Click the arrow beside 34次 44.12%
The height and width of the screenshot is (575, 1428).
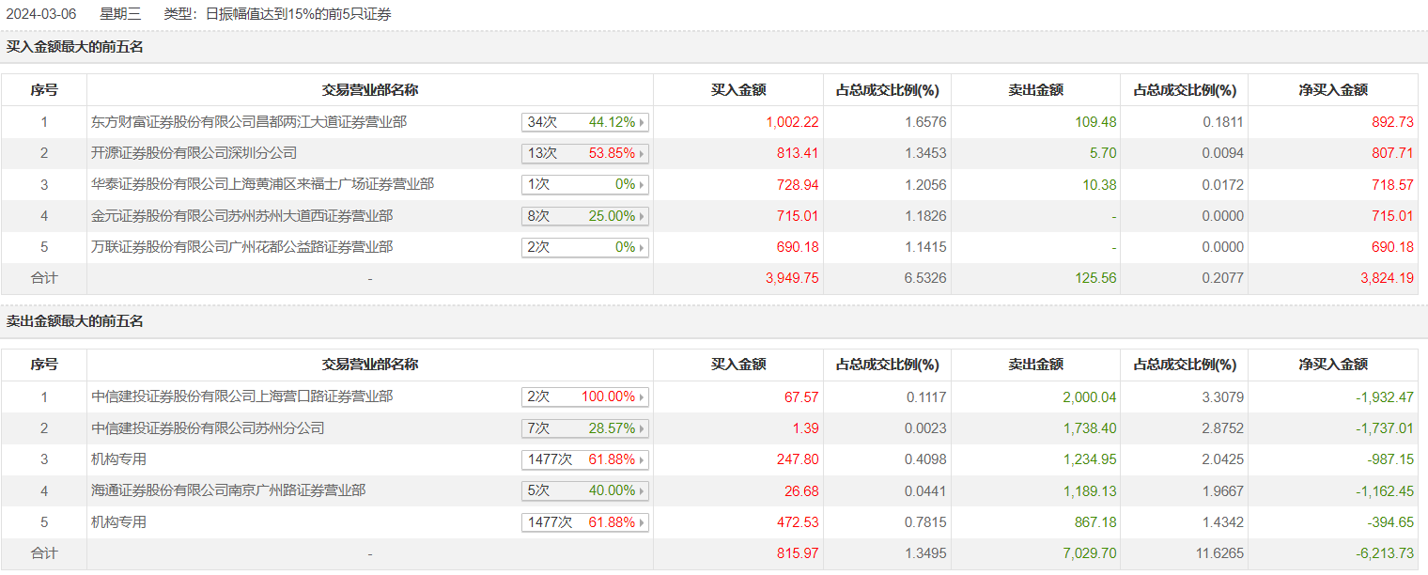643,122
